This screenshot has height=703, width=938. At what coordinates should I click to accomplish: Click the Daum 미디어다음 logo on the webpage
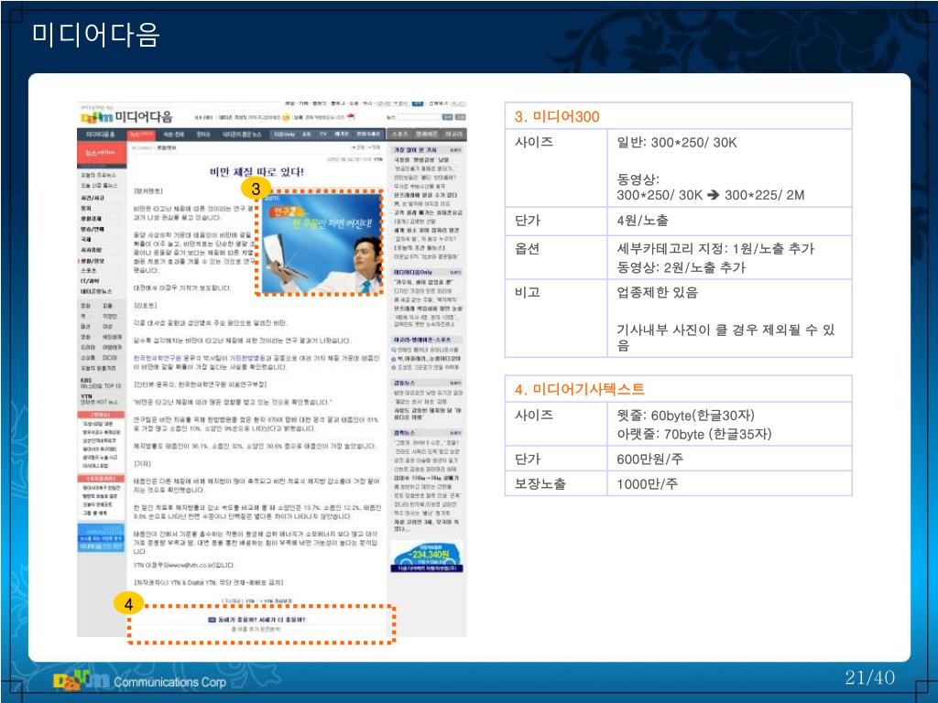[126, 116]
